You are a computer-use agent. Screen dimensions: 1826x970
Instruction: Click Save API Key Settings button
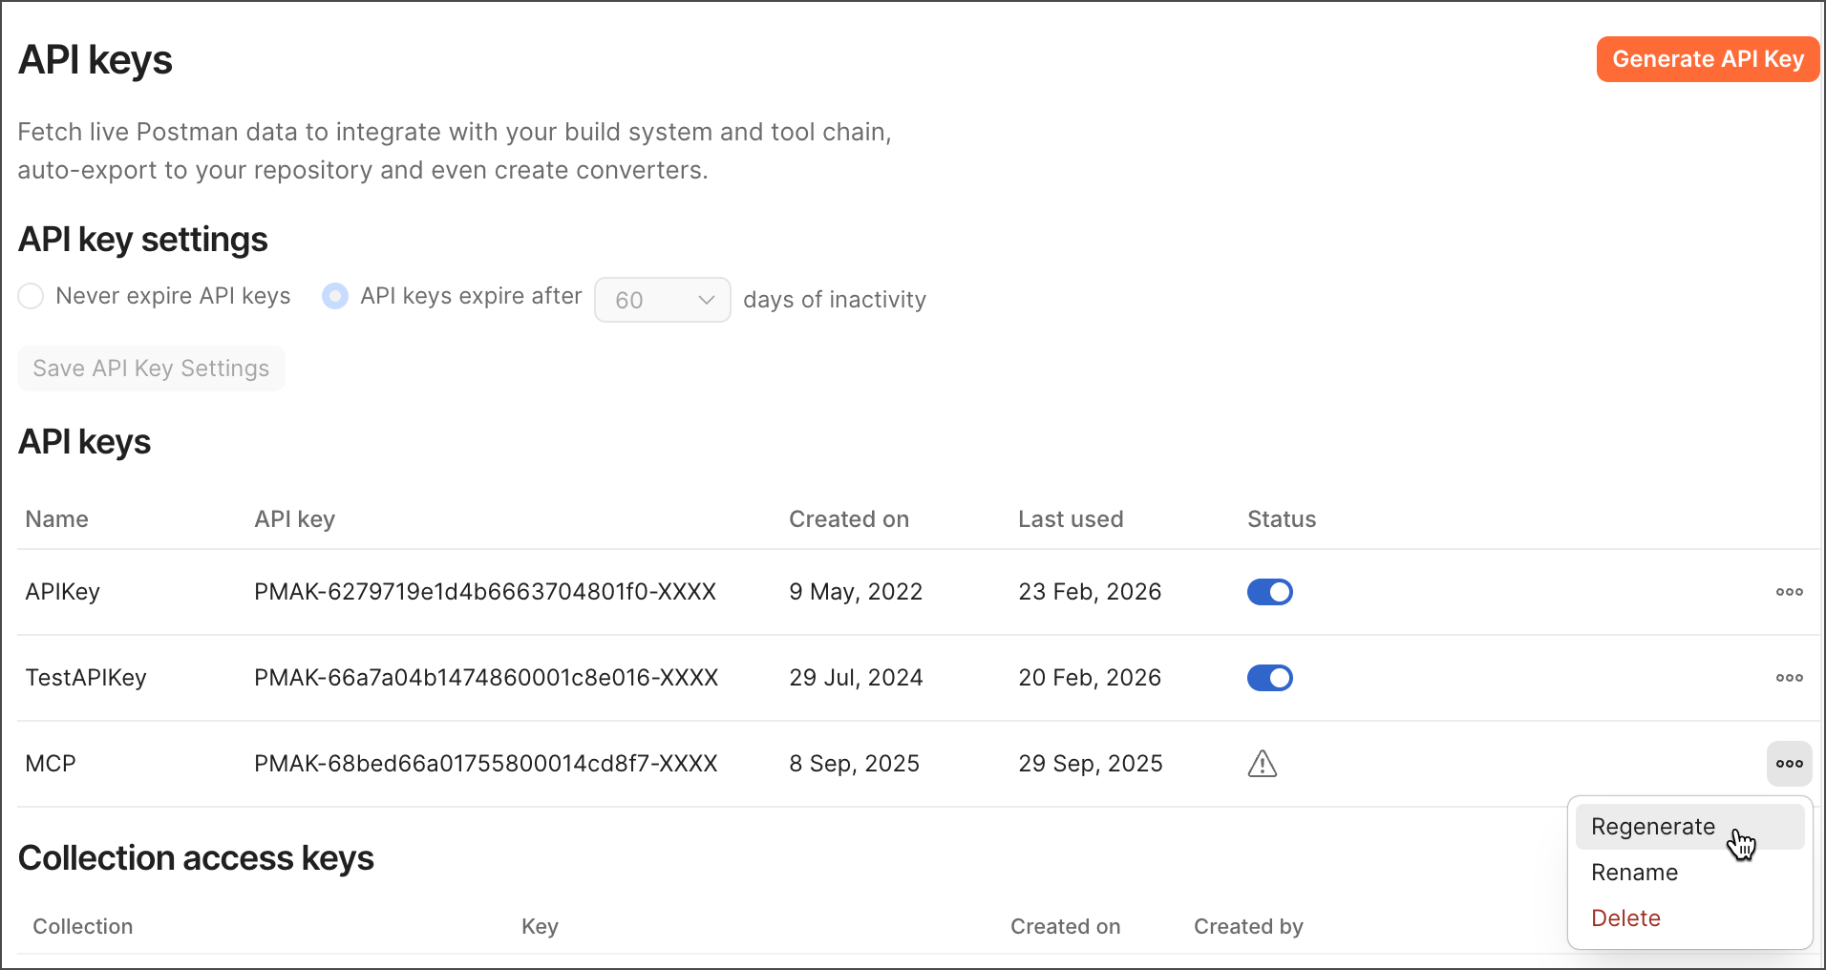point(151,369)
